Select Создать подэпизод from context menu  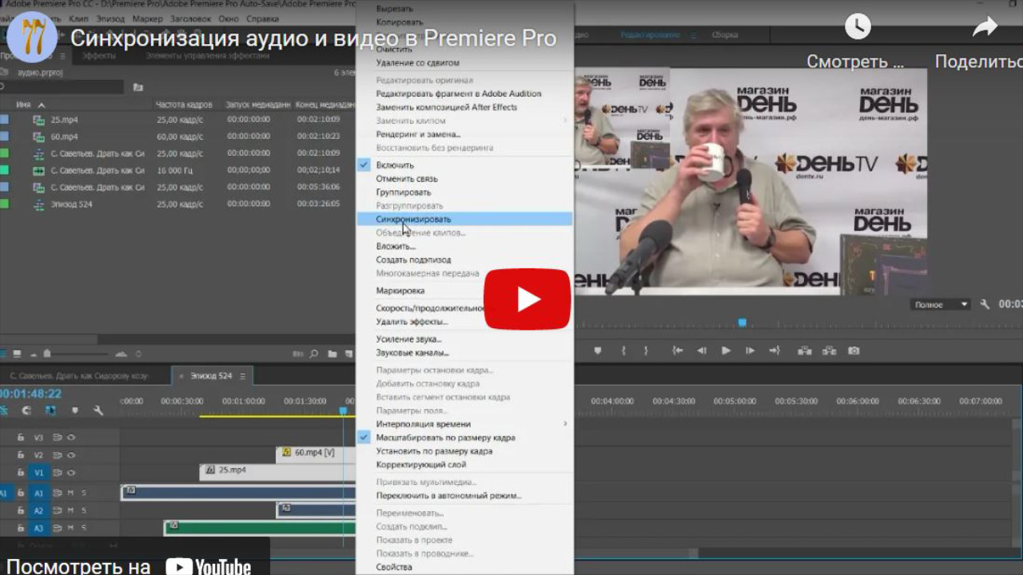pyautogui.click(x=464, y=260)
